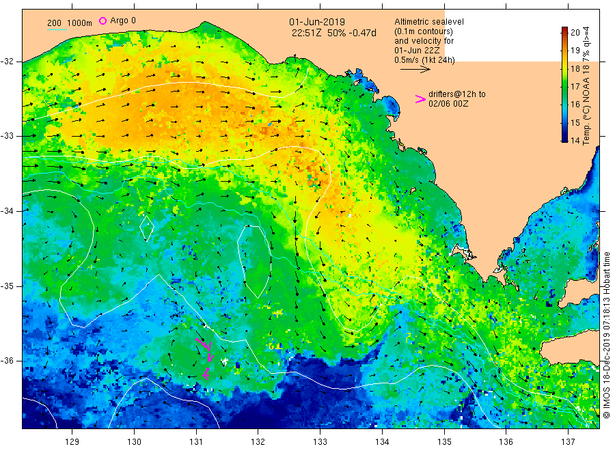Click the 02/06 00Z text
Image resolution: width=615 pixels, height=451 pixels.
[x=448, y=104]
